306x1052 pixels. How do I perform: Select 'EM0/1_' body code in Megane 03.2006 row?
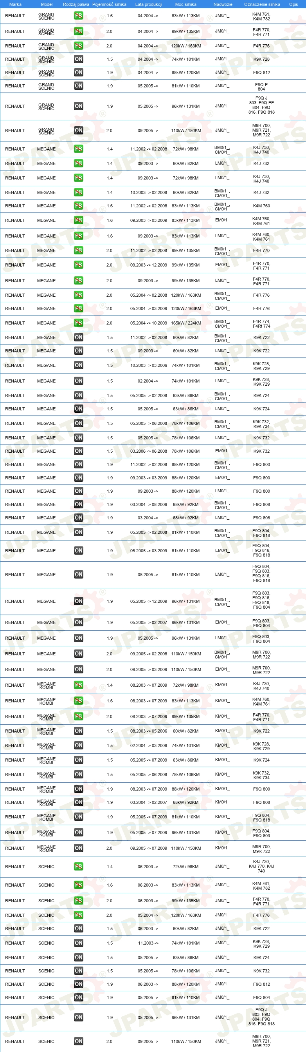[x=222, y=451]
